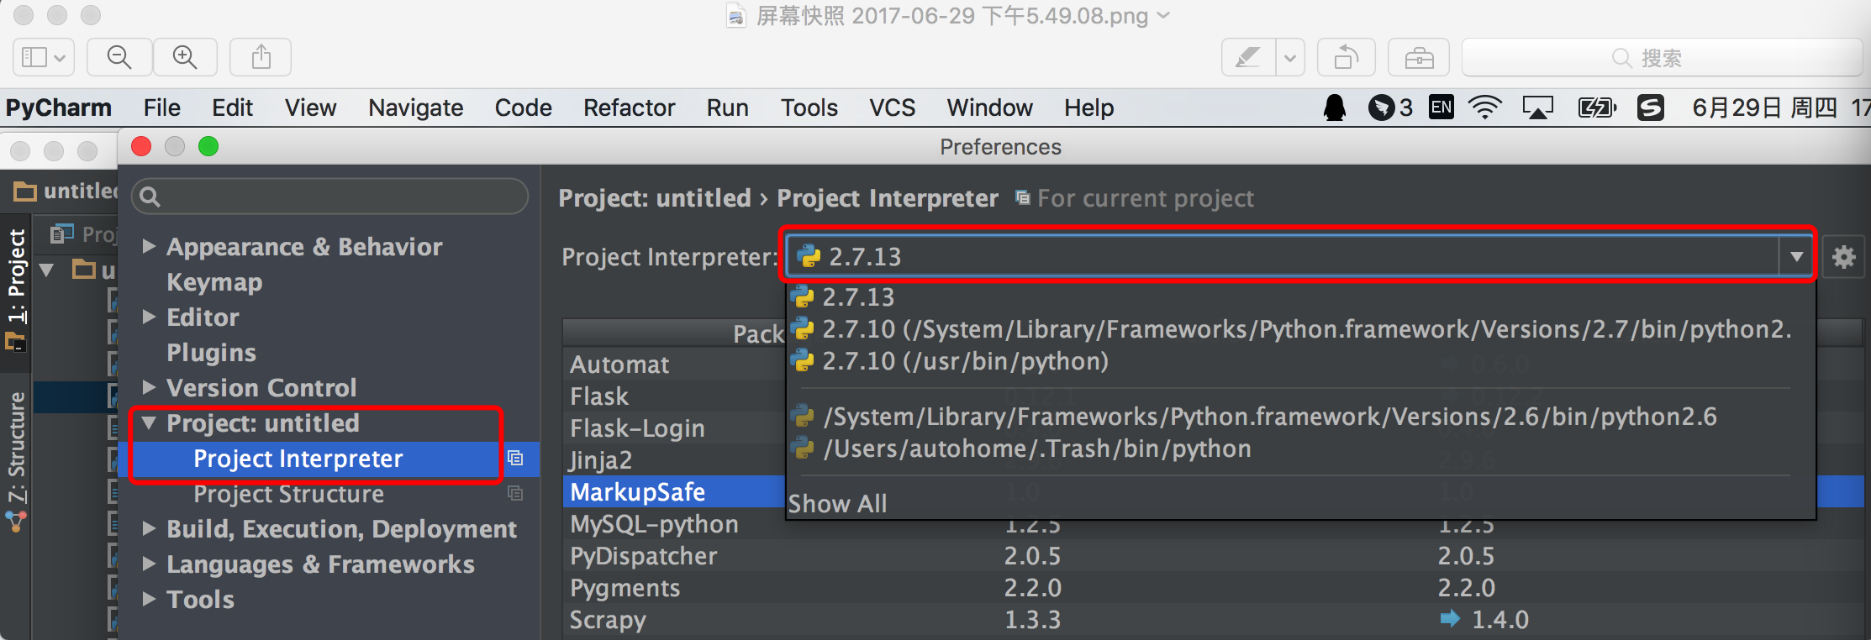1871x640 pixels.
Task: Select /Users/autohome/.Trash/bin/python interpreter
Action: pyautogui.click(x=1300, y=449)
